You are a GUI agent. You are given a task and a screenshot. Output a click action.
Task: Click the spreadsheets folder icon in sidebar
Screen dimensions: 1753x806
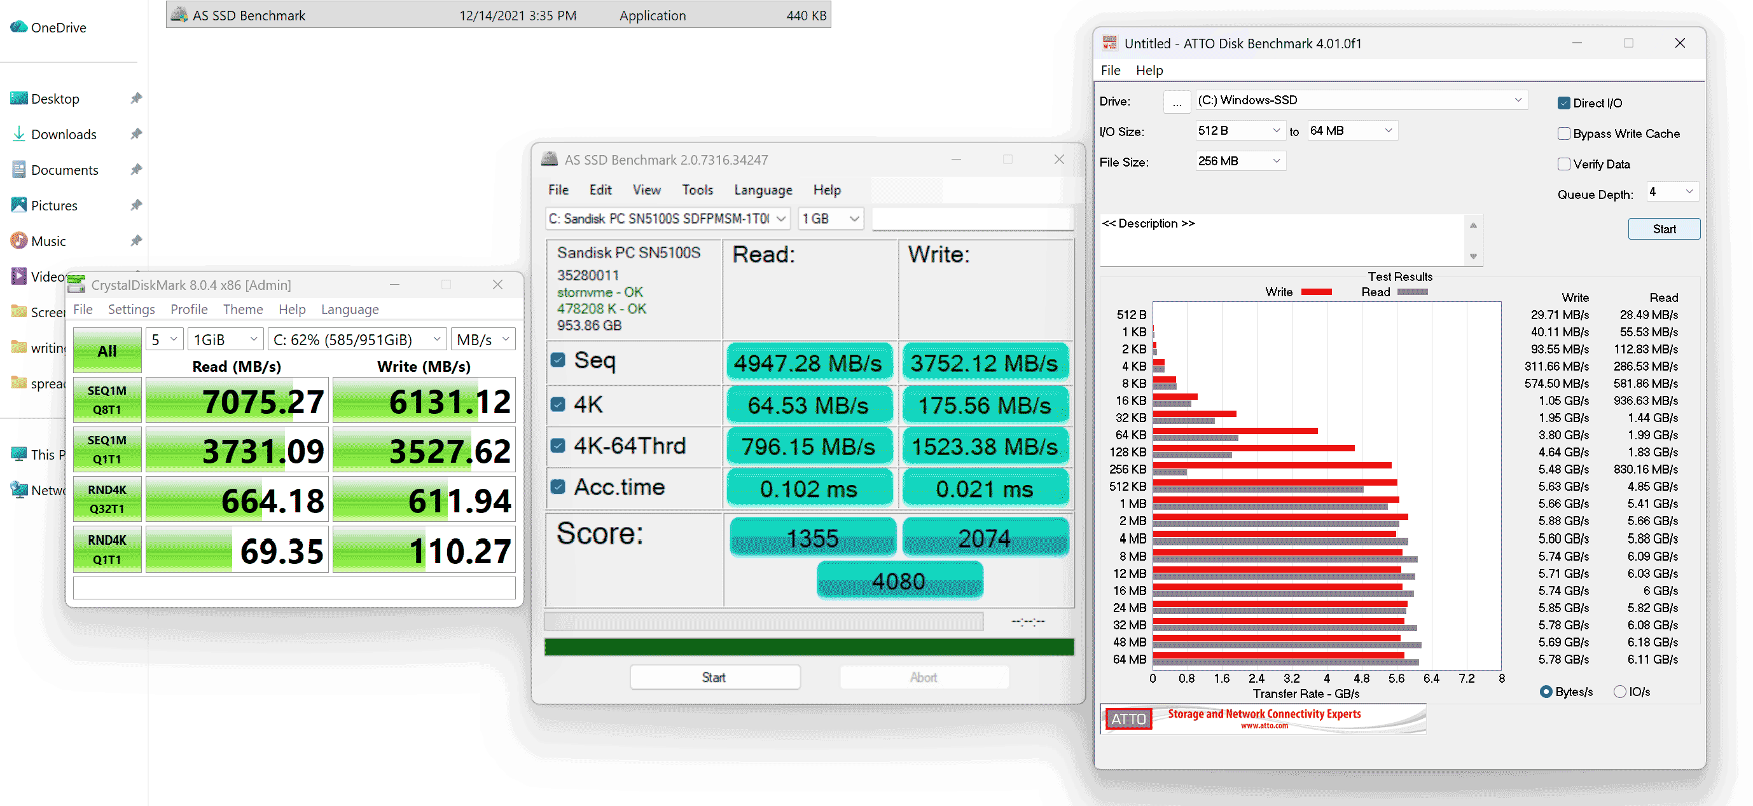click(x=19, y=383)
